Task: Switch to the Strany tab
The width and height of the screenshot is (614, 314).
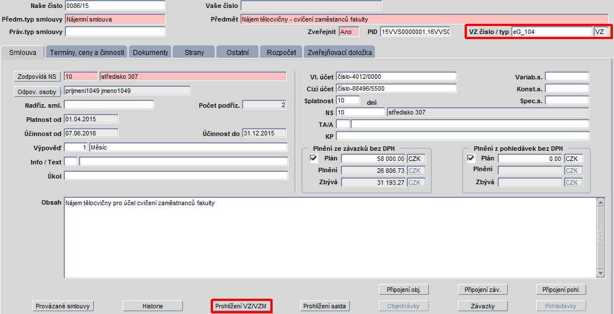Action: pos(194,52)
